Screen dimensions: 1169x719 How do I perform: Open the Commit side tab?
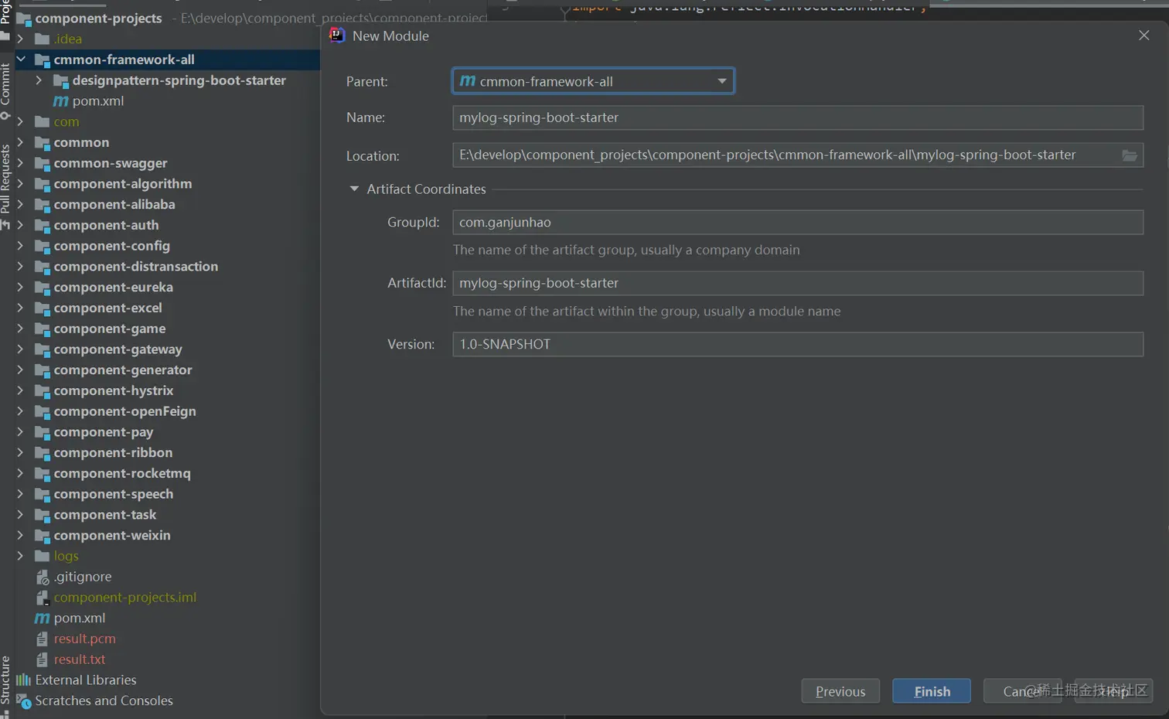click(5, 91)
